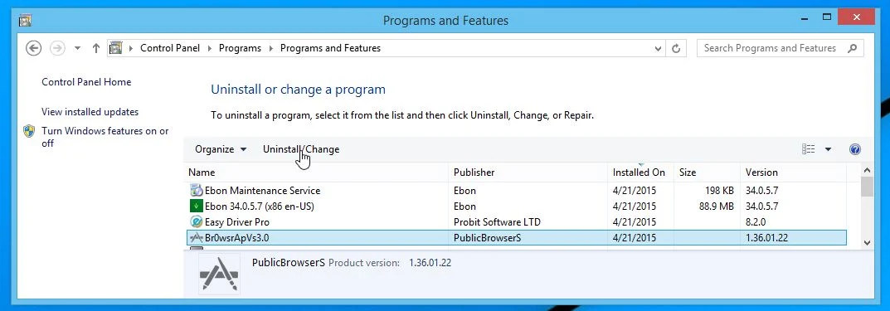The width and height of the screenshot is (890, 311).
Task: Click Programs and Features breadcrumb
Action: [330, 48]
